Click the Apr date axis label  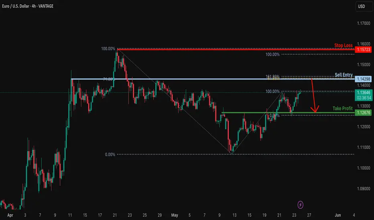(x=10, y=215)
